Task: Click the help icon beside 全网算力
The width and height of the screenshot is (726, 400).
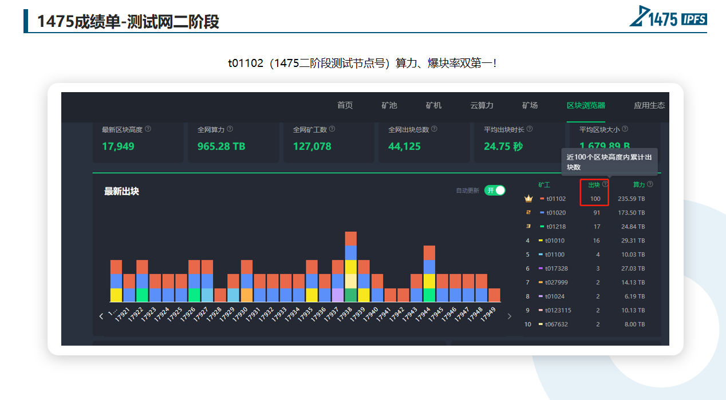Action: pos(230,129)
